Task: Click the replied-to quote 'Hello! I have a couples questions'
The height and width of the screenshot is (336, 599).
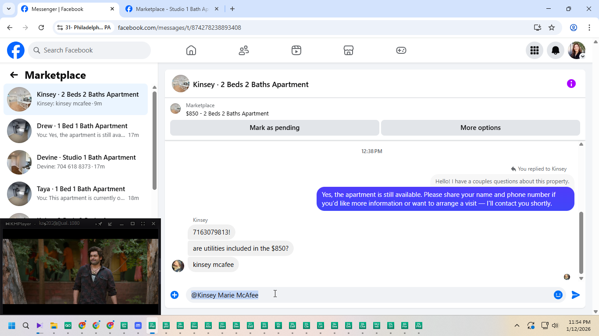Action: [502, 181]
